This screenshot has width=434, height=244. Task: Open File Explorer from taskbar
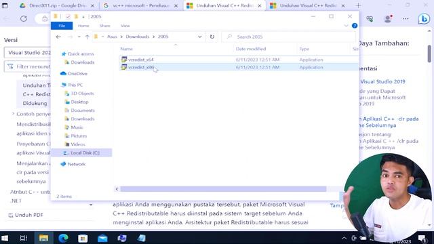43,238
